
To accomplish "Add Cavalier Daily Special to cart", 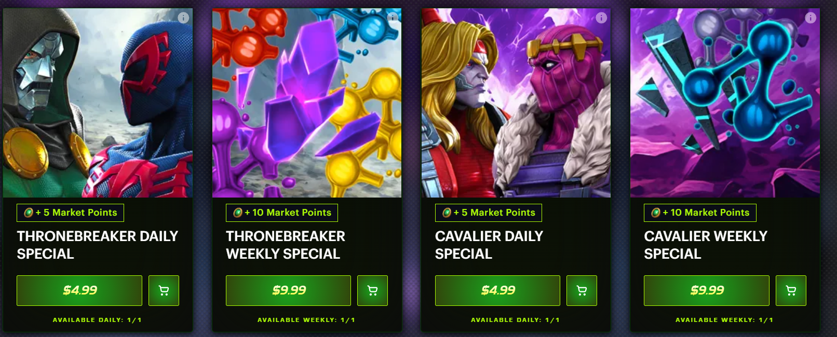I will coord(582,290).
